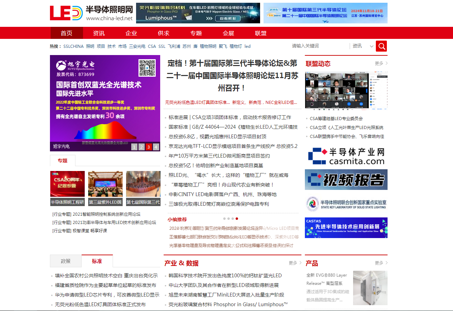This screenshot has width=453, height=311.
Task: Open the CSA20周年 纪念专番 thumbnail
Action: tap(68, 184)
